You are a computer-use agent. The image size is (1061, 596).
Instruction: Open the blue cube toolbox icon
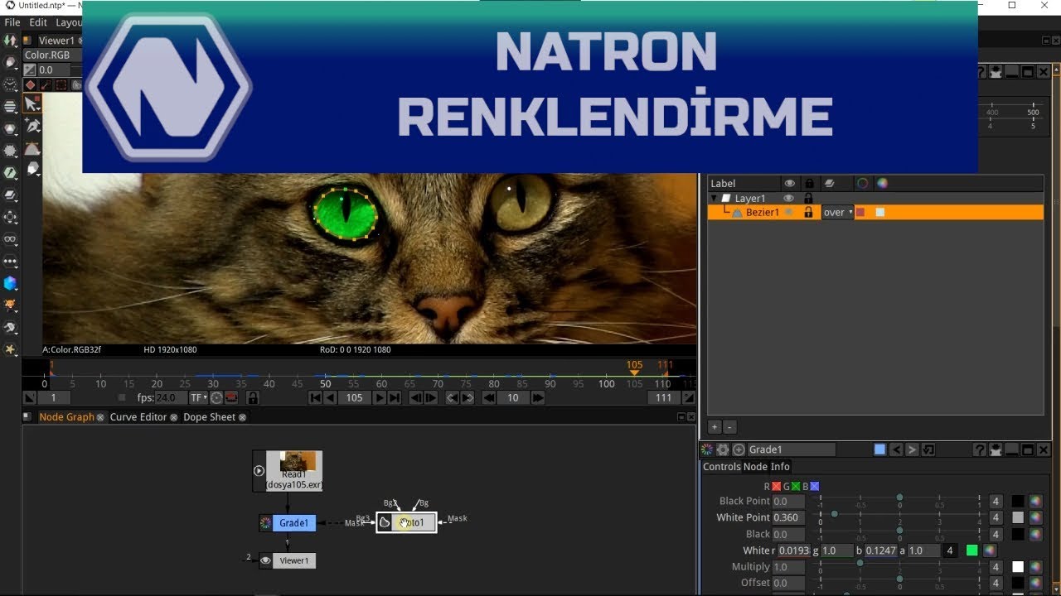[10, 283]
